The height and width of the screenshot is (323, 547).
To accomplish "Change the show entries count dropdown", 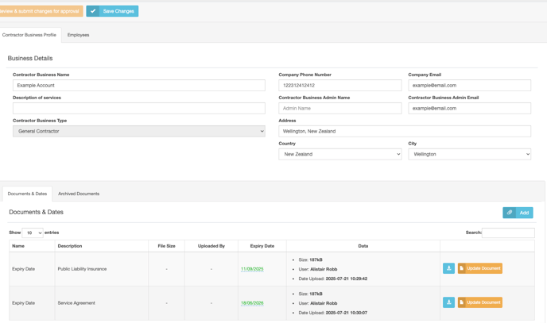I will 33,233.
